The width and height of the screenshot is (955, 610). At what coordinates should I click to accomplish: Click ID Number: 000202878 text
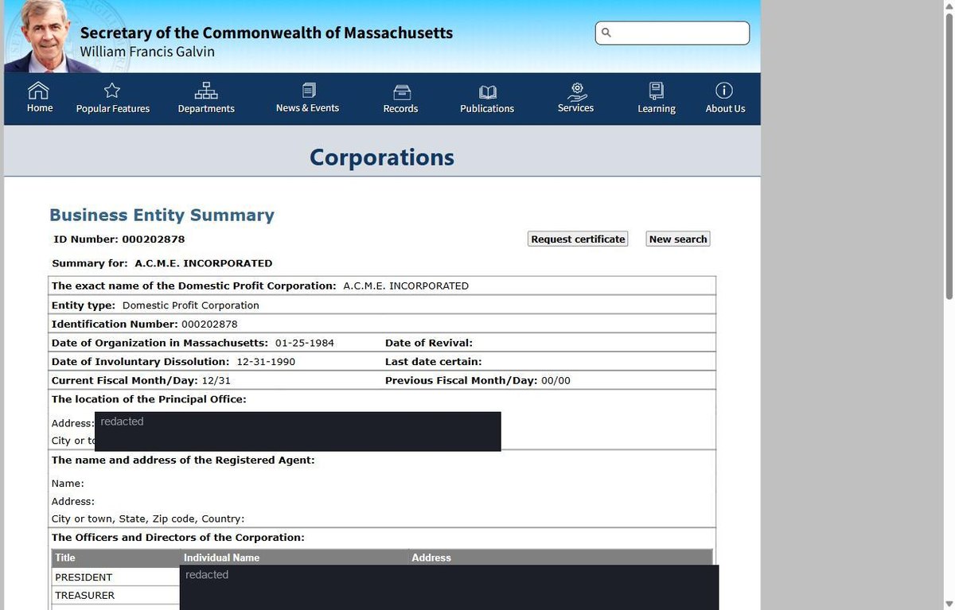point(119,239)
